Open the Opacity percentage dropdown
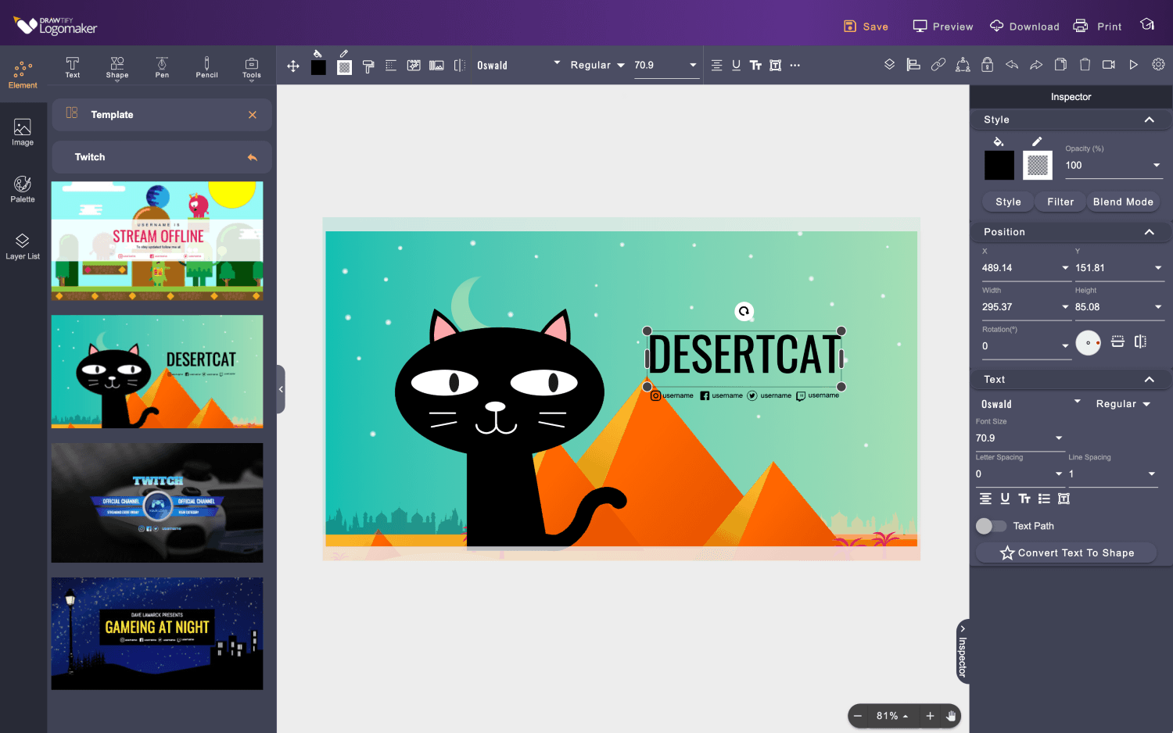 [1156, 166]
